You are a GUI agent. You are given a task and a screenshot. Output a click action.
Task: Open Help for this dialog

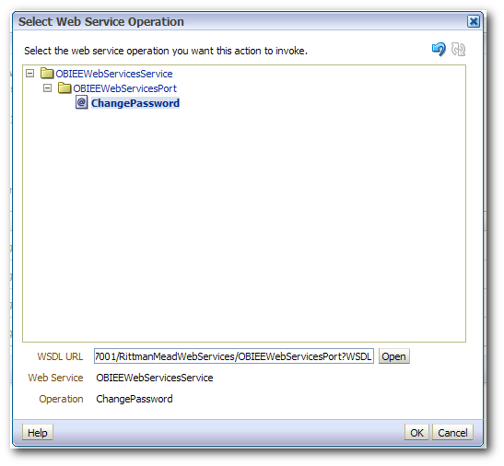pyautogui.click(x=37, y=433)
